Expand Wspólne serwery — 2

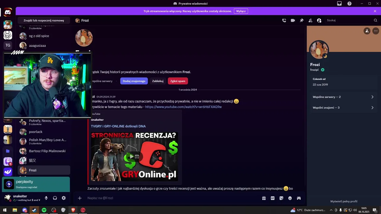[x=343, y=97]
